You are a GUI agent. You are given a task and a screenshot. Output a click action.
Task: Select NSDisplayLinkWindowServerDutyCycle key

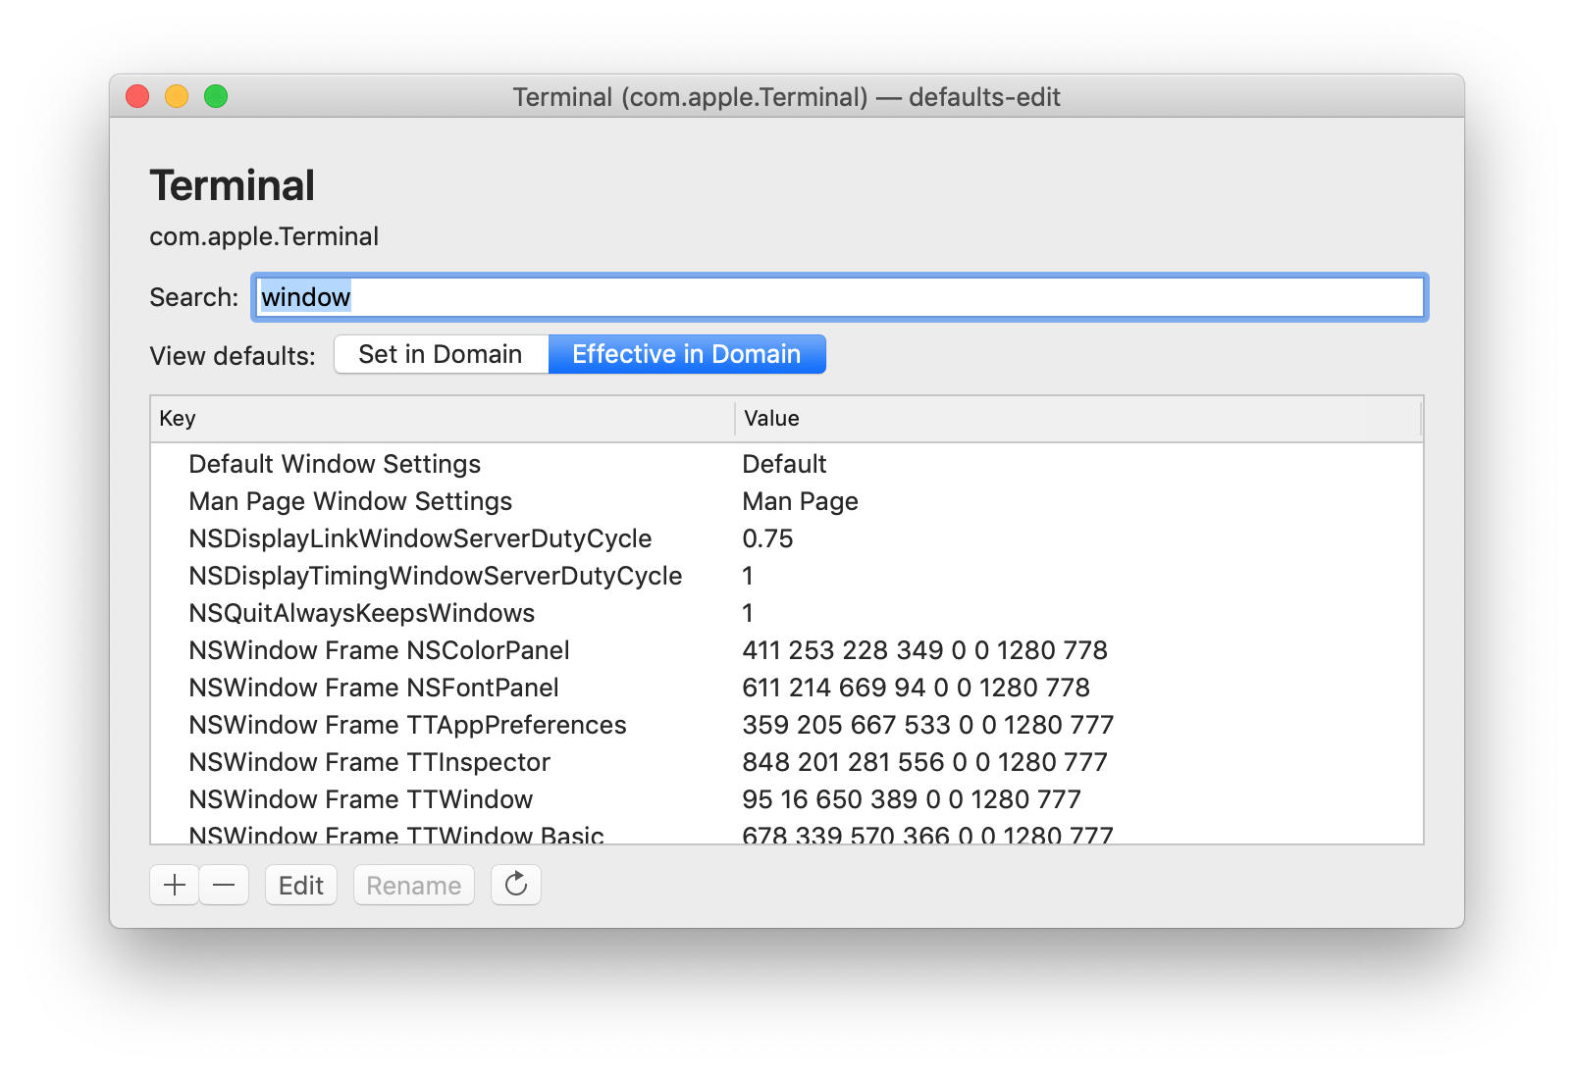point(420,538)
